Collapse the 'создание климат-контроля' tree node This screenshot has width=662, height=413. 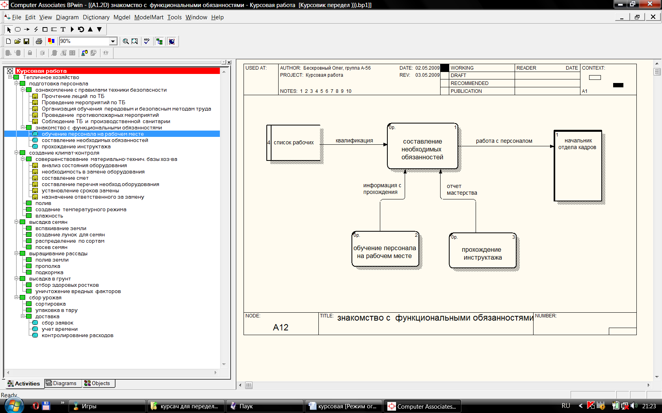pyautogui.click(x=17, y=153)
